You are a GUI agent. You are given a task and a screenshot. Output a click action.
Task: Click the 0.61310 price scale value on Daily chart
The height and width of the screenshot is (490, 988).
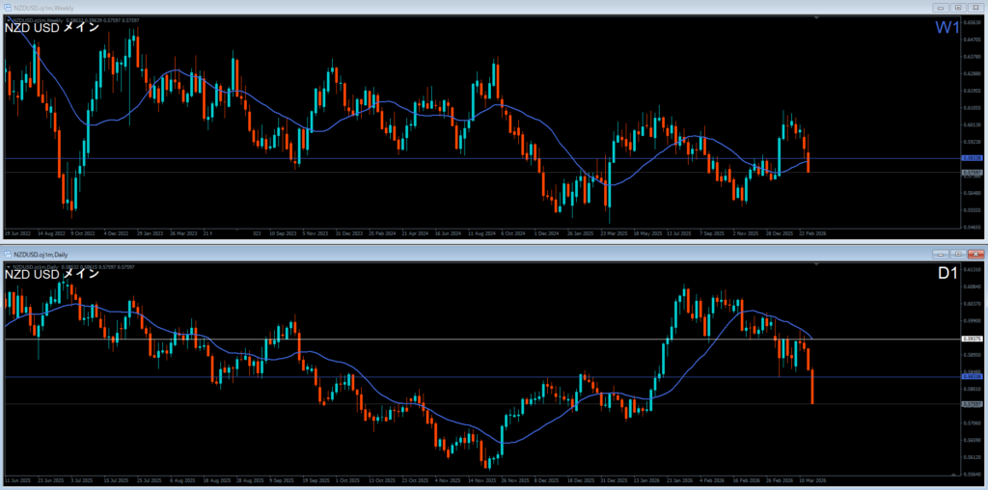click(x=973, y=269)
